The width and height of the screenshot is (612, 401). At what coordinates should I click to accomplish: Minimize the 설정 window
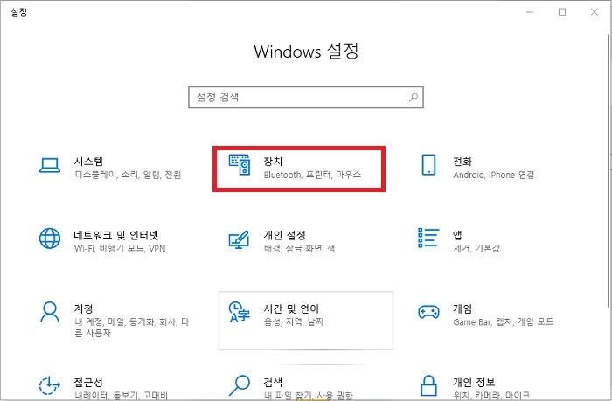point(530,12)
